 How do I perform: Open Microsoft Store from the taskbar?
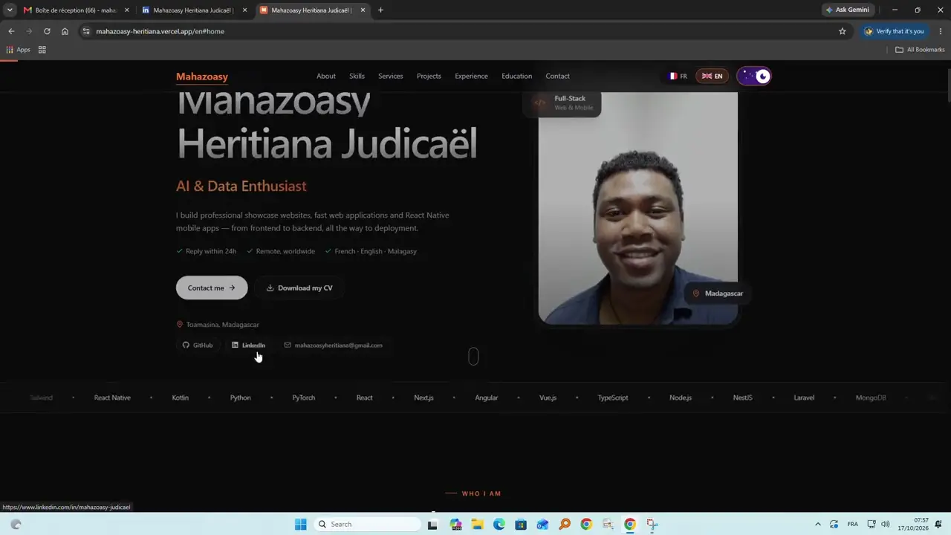521,524
